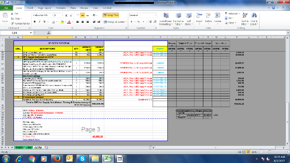Click the yellow fill color swatch
This screenshot has height=163, width=290.
62,22
